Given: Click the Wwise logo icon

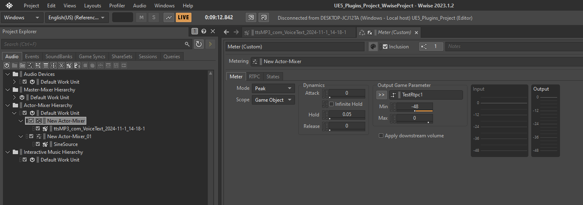Looking at the screenshot, I should (x=9, y=6).
